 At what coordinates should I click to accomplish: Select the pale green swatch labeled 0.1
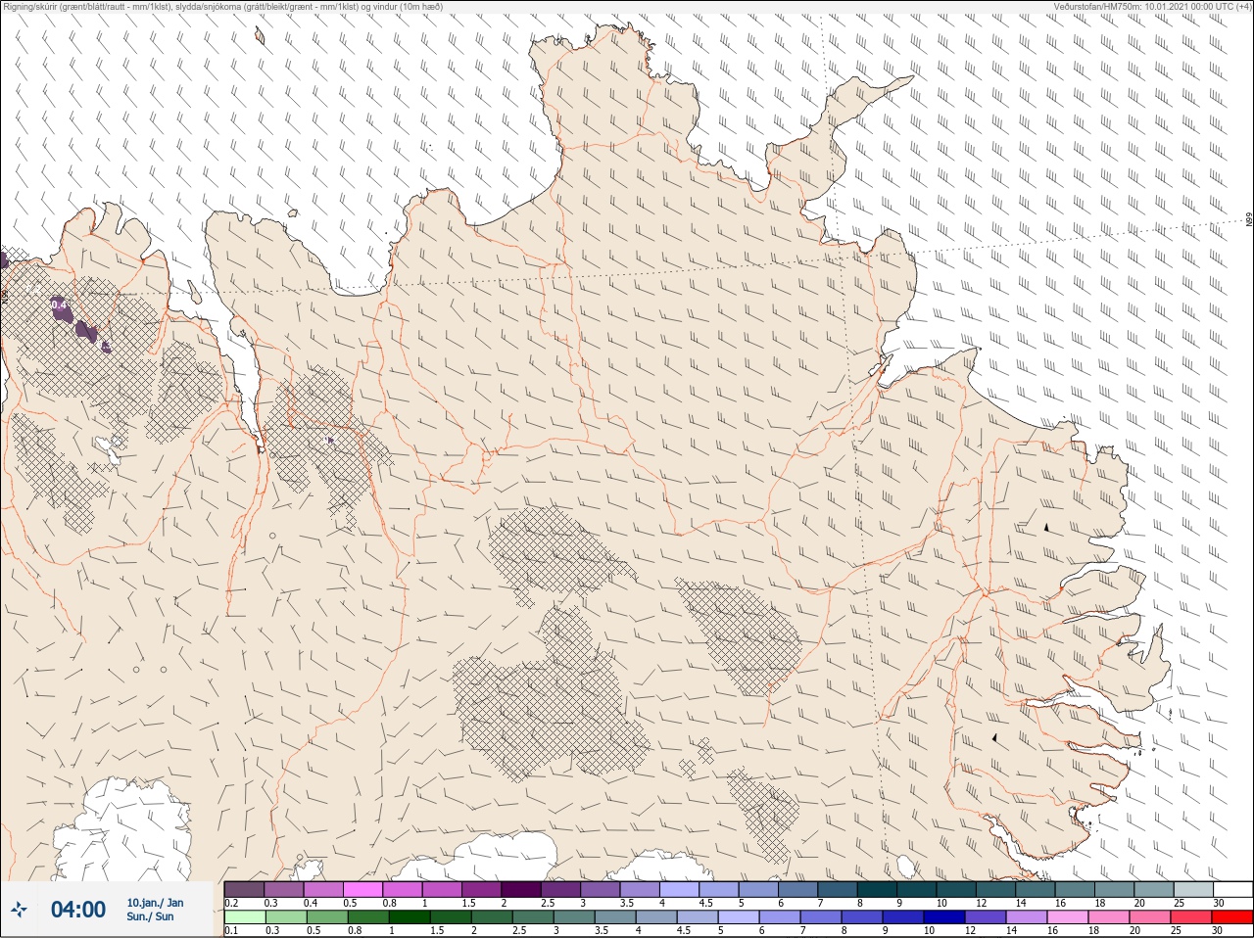pyautogui.click(x=244, y=917)
